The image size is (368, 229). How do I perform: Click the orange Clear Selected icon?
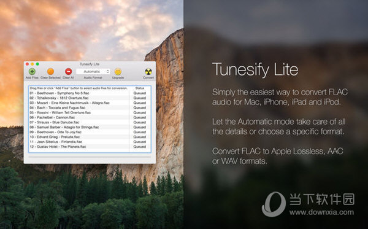50,71
